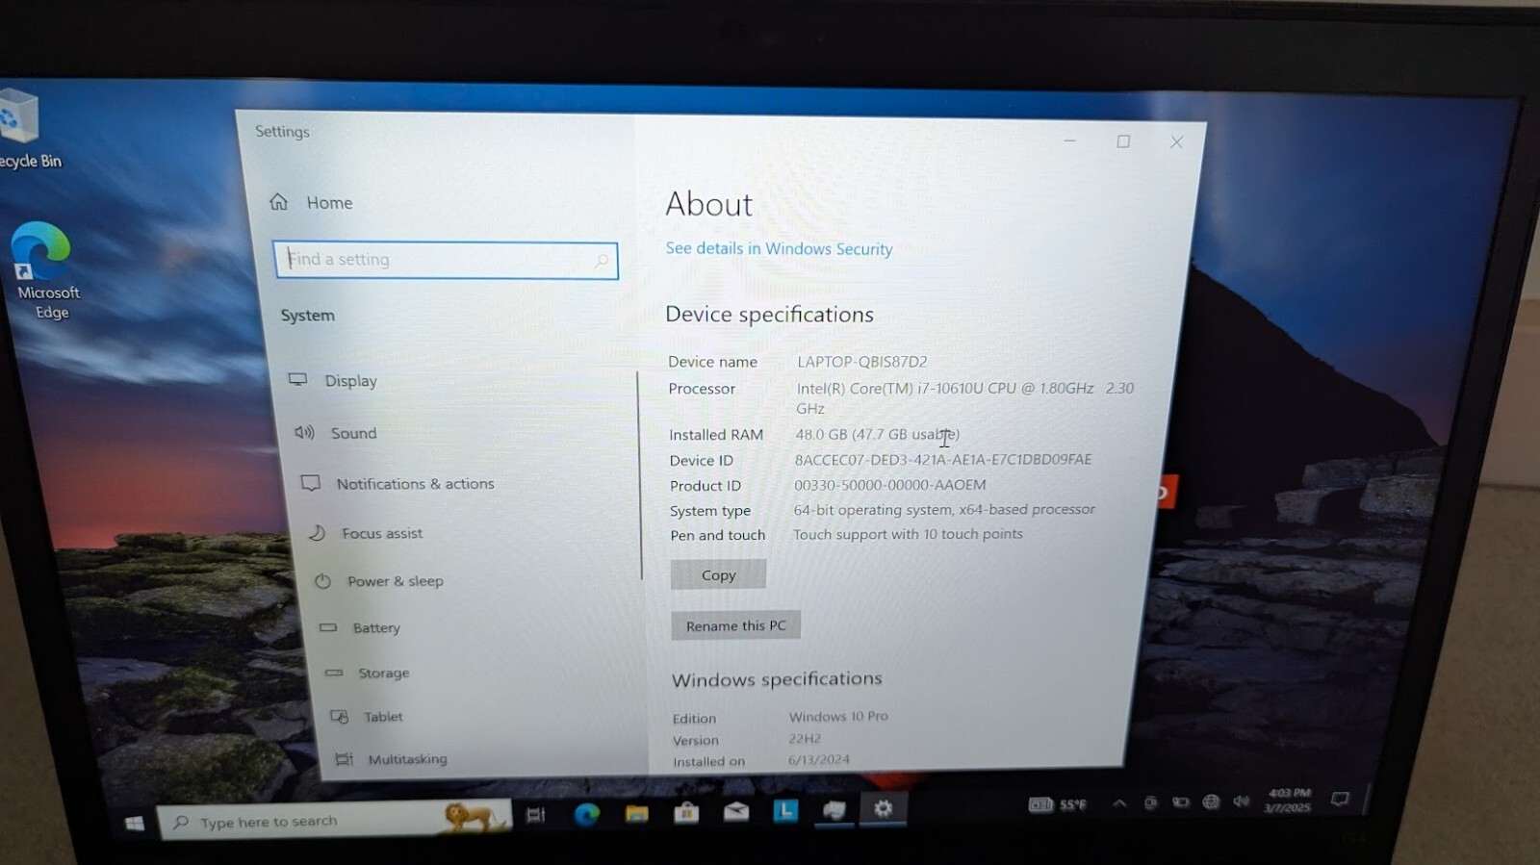
Task: Open Notifications & actions settings
Action: point(398,483)
